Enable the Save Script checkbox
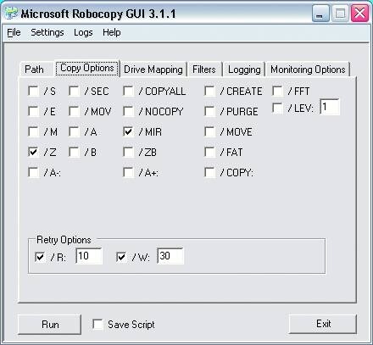The height and width of the screenshot is (345, 373). (97, 324)
